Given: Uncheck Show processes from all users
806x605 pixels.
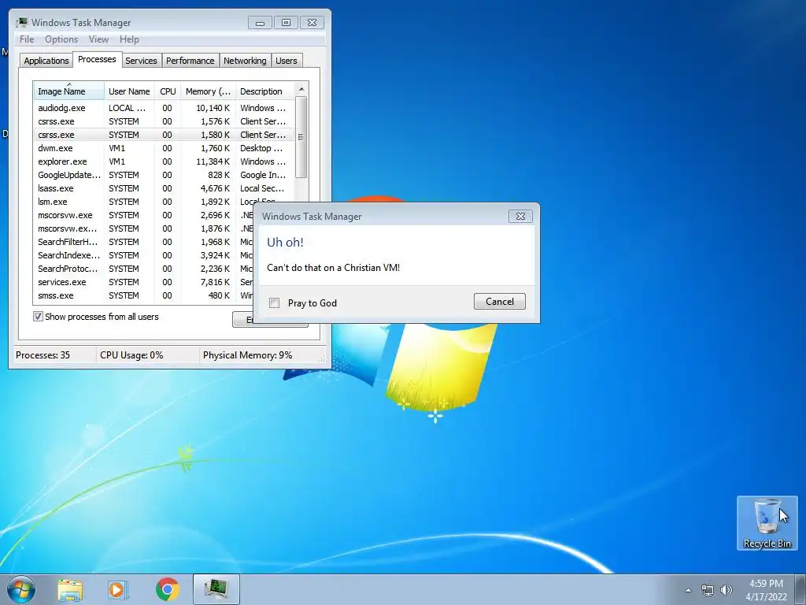Looking at the screenshot, I should [38, 317].
